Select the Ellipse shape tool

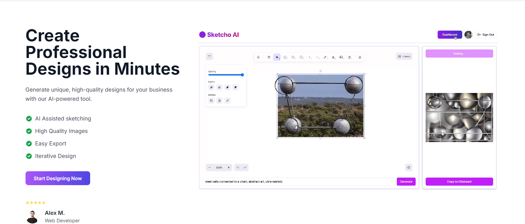[x=301, y=57]
